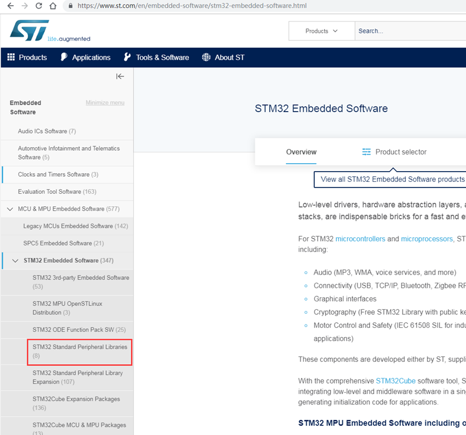This screenshot has width=466, height=435.
Task: Select STM32Cube MCU & MPU Packages
Action: 67,427
